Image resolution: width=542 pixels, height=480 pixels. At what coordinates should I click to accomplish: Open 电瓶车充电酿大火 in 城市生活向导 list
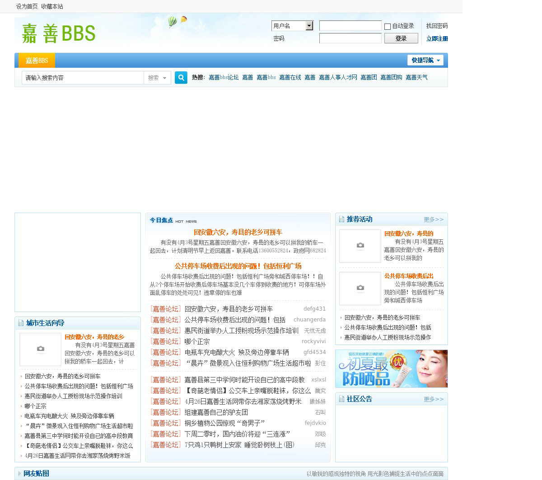pyautogui.click(x=69, y=416)
